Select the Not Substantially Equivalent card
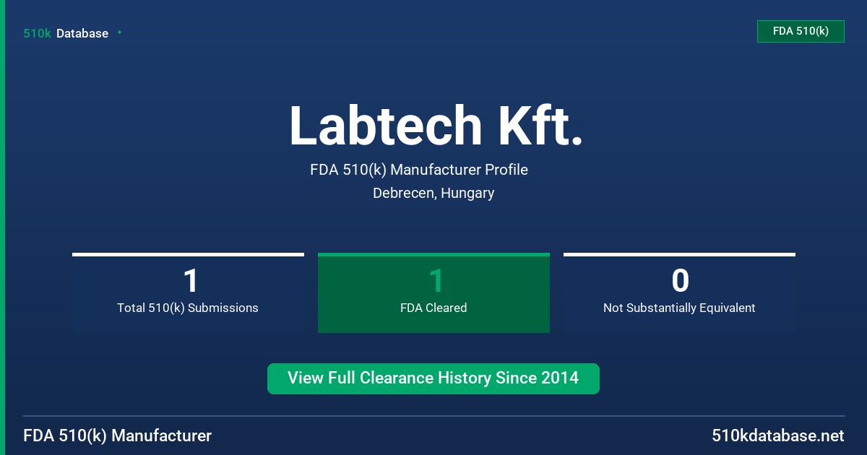 679,292
